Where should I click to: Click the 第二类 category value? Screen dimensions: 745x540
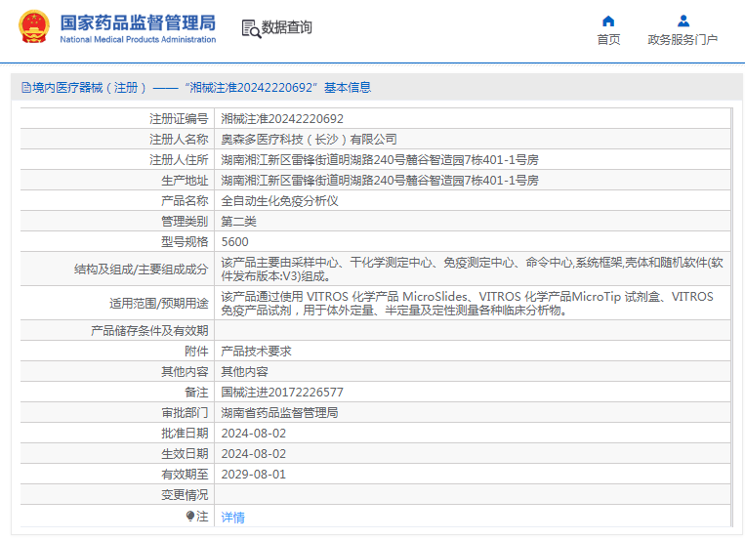click(238, 221)
